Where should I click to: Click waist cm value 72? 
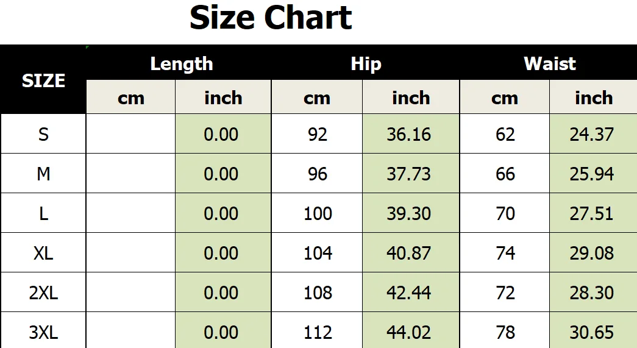505,293
